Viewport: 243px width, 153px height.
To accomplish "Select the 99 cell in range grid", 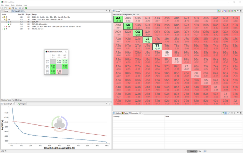I will [x=167, y=53].
